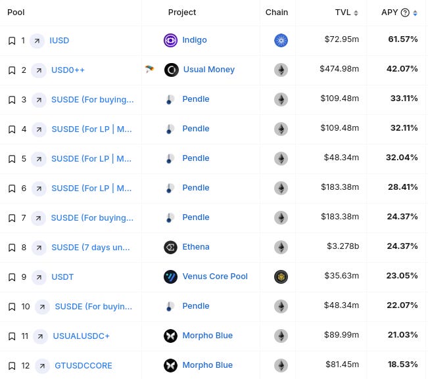This screenshot has width=428, height=379.
Task: Open the USD0++ pool link
Action: [x=68, y=70]
